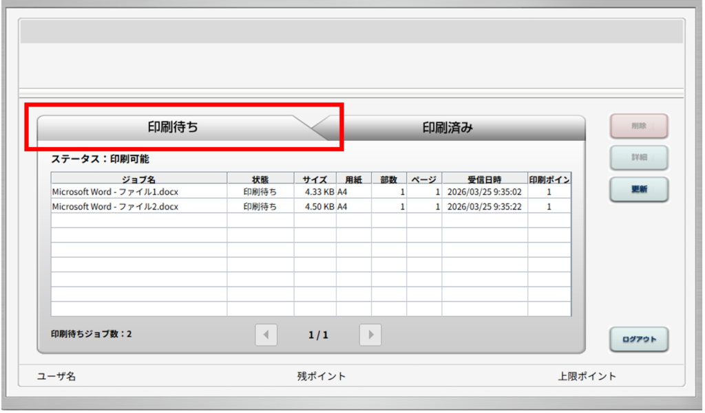Click the サイズ column header
This screenshot has width=705, height=413.
[x=315, y=179]
